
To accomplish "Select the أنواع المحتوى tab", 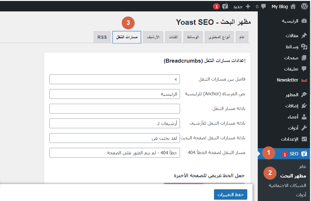I will point(219,37).
